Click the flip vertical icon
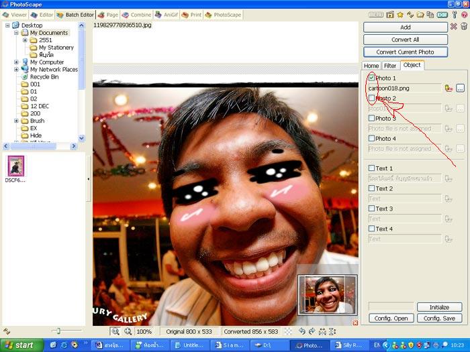470x352 pixels. click(332, 331)
